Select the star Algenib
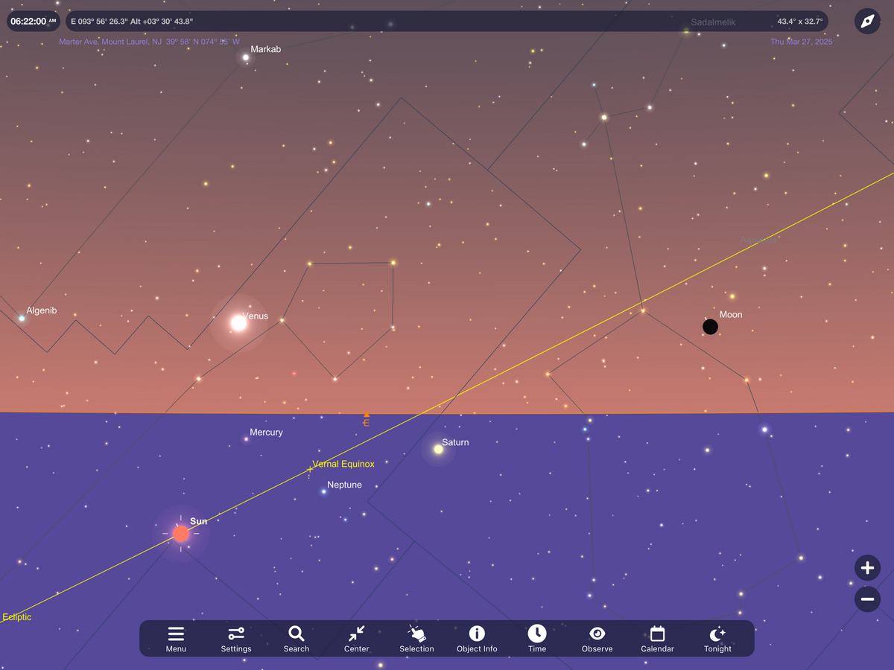The image size is (894, 670). 22,318
